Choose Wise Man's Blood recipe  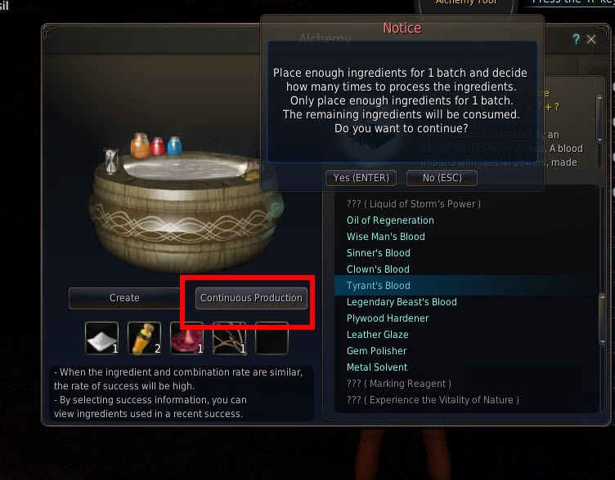click(x=385, y=237)
